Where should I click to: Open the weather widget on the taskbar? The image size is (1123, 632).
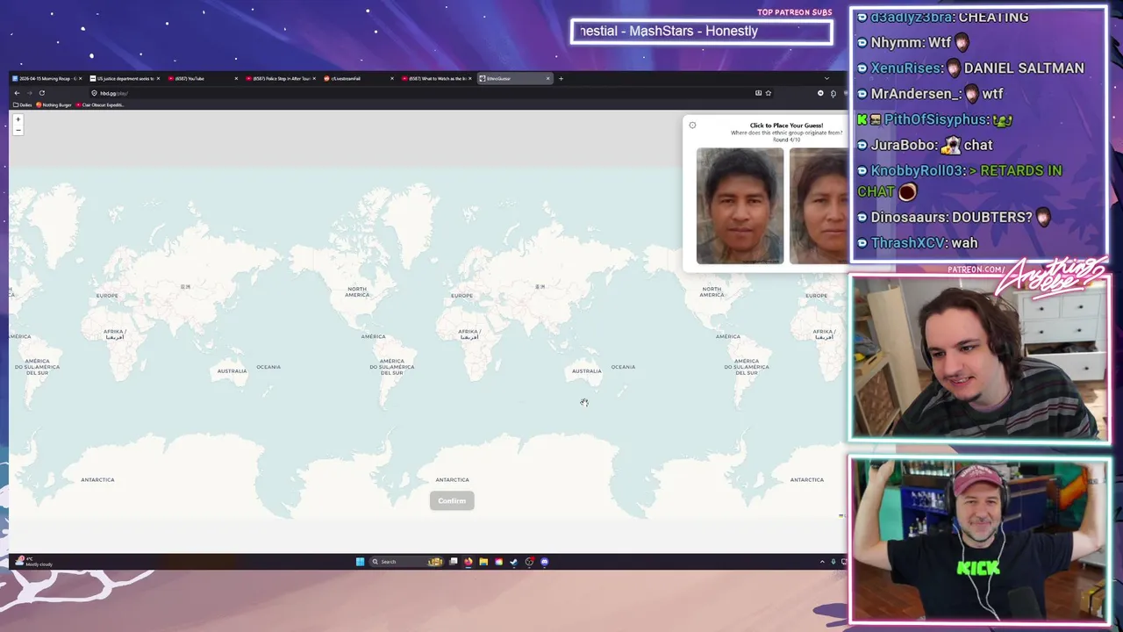[35, 562]
